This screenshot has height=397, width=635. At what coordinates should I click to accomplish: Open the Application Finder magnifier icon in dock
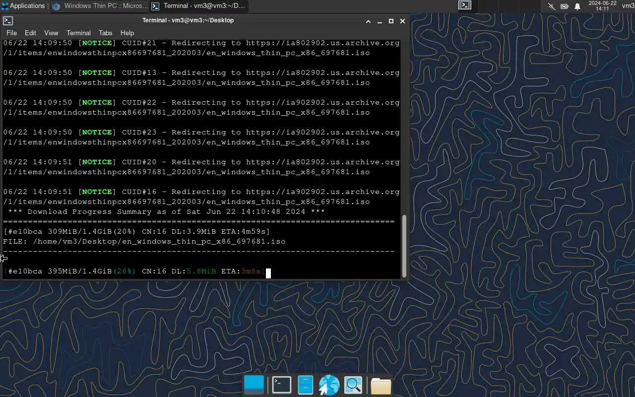pos(353,385)
